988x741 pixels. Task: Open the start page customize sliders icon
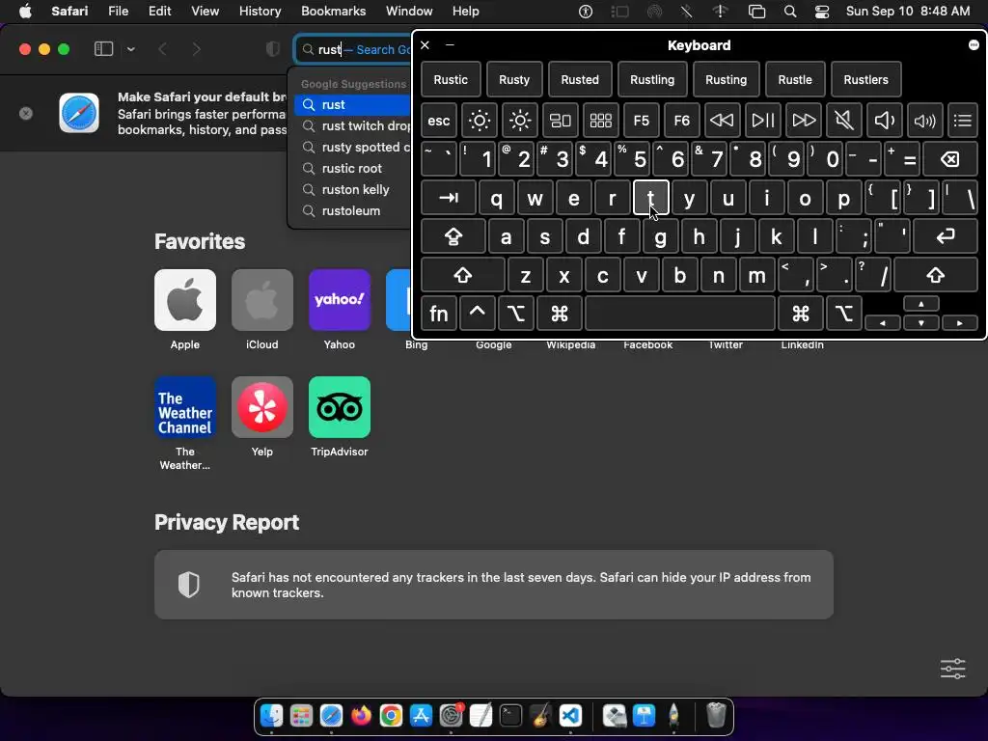coord(952,669)
